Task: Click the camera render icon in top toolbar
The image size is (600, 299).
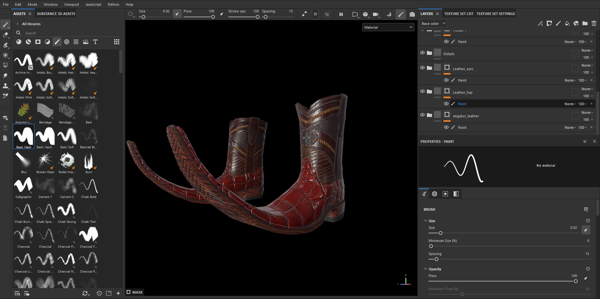Action: pyautogui.click(x=412, y=14)
